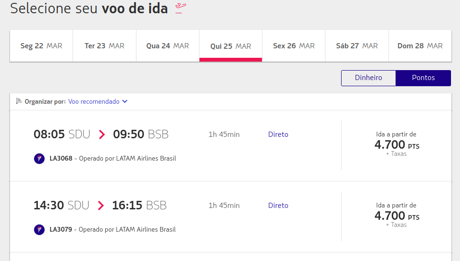Select the Sáb 27 MAR date tab
Image resolution: width=460 pixels, height=261 pixels.
(357, 46)
